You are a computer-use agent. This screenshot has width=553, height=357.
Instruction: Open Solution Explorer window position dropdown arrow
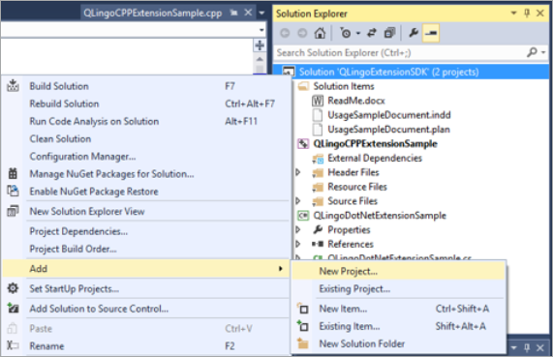(x=514, y=14)
